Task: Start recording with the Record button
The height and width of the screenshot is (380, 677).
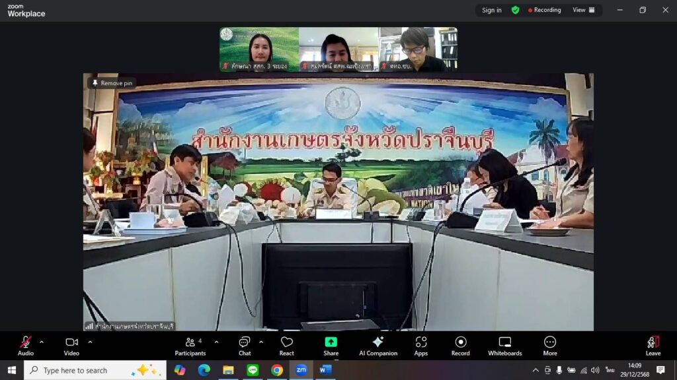Action: (x=461, y=344)
